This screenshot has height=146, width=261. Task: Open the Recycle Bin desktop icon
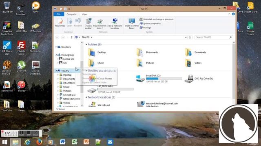click(x=7, y=7)
